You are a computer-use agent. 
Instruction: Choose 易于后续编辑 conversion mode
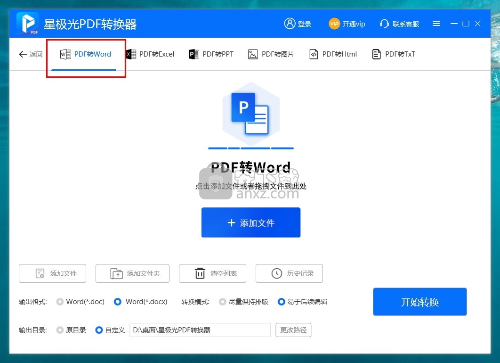(302, 302)
